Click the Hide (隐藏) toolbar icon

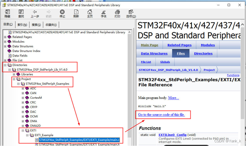pos(7,12)
